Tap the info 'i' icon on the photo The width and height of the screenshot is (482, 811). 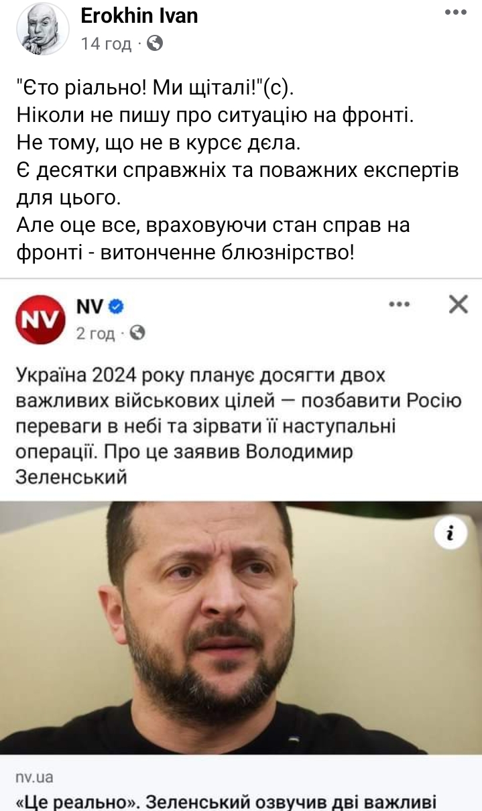tap(450, 533)
